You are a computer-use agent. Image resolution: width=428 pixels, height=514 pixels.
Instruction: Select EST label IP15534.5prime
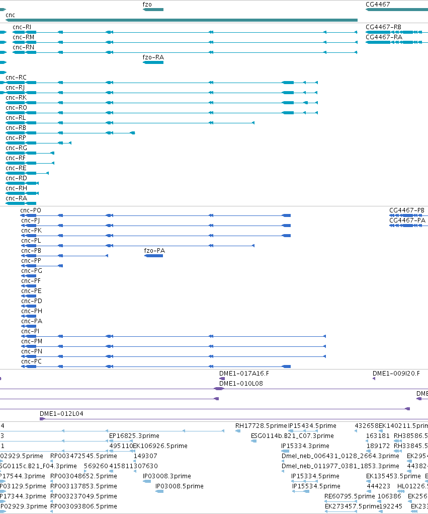click(x=316, y=486)
